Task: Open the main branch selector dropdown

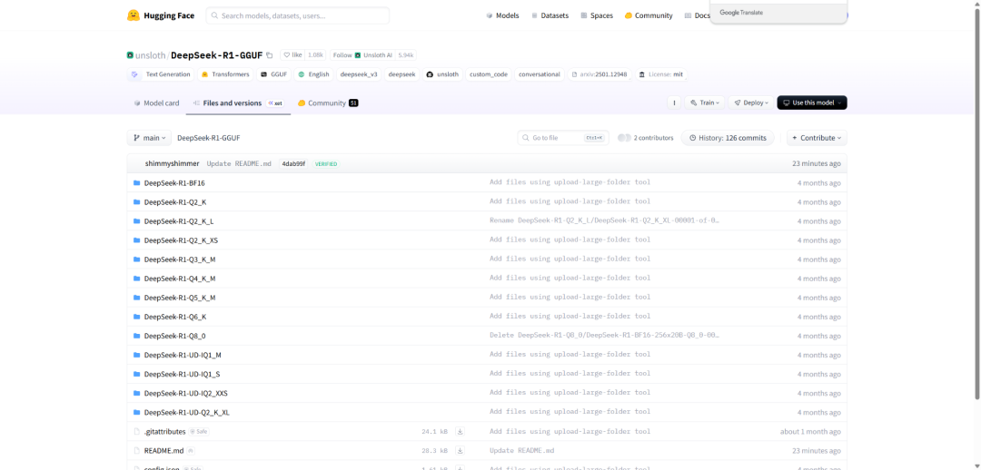Action: (149, 138)
